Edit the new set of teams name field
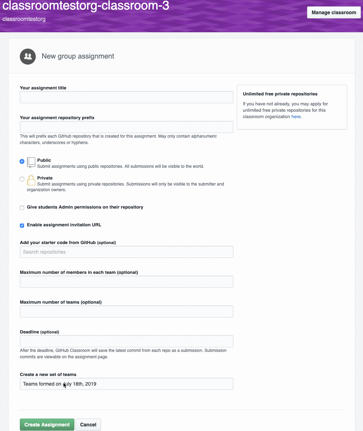Image resolution: width=363 pixels, height=431 pixels. pyautogui.click(x=126, y=384)
